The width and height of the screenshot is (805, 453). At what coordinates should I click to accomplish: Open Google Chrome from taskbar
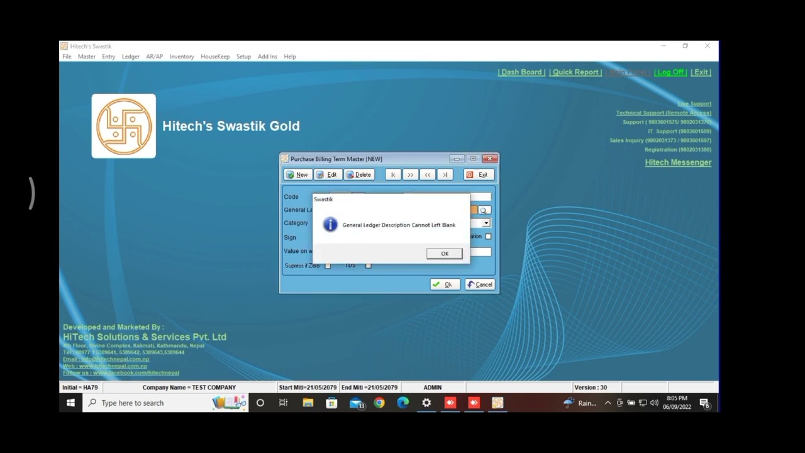(x=379, y=403)
